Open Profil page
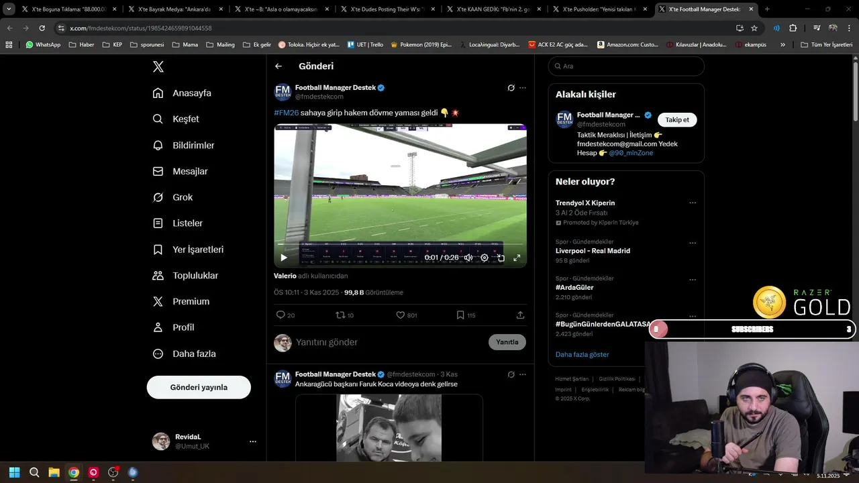 (173, 327)
